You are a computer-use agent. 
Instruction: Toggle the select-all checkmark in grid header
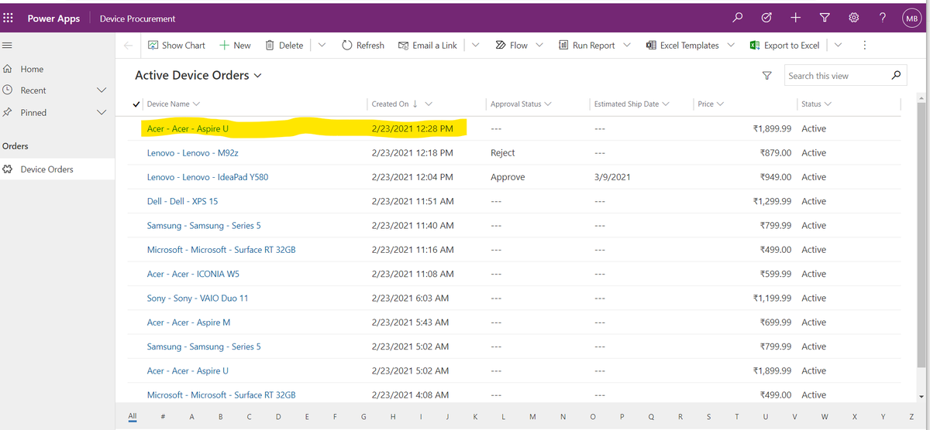[x=137, y=104]
